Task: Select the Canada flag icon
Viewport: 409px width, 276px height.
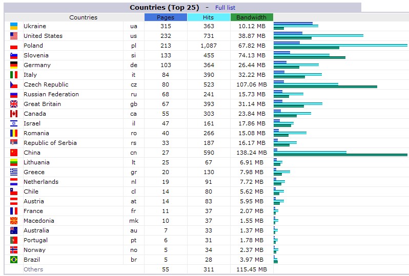Action: click(x=14, y=114)
